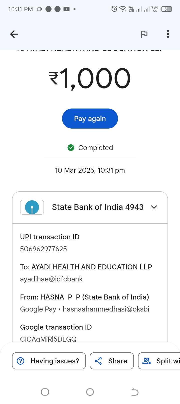The width and height of the screenshot is (180, 404).
Task: Tap the ₹1,000 amount text
Action: 90,78
